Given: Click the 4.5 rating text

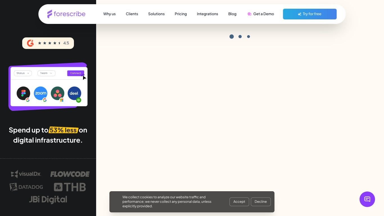Looking at the screenshot, I should 66,43.
